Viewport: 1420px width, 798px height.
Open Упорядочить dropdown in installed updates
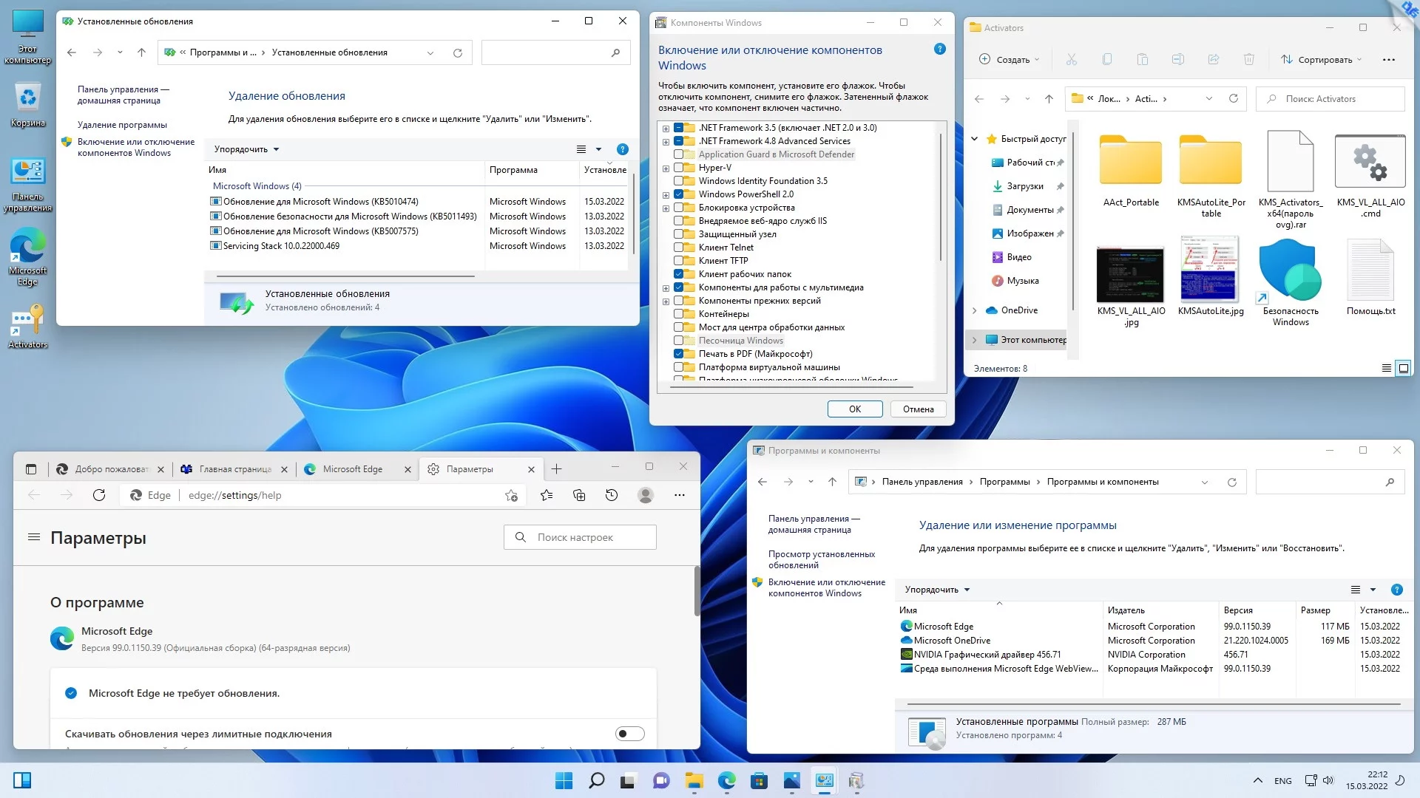pos(246,149)
